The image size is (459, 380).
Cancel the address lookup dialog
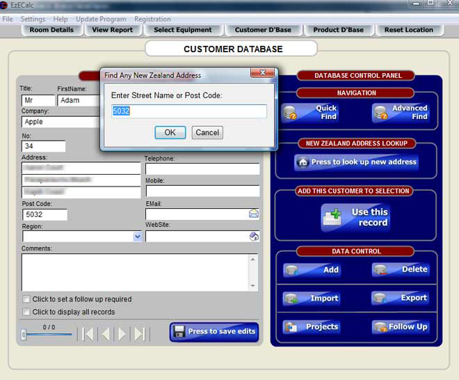207,132
